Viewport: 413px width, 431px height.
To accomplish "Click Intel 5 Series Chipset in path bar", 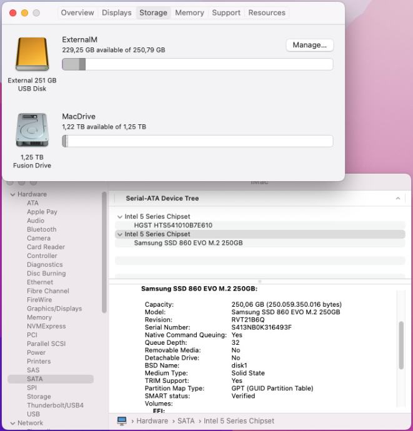I will (239, 421).
